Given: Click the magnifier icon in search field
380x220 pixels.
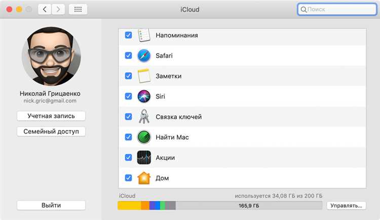Looking at the screenshot, I should [303, 10].
